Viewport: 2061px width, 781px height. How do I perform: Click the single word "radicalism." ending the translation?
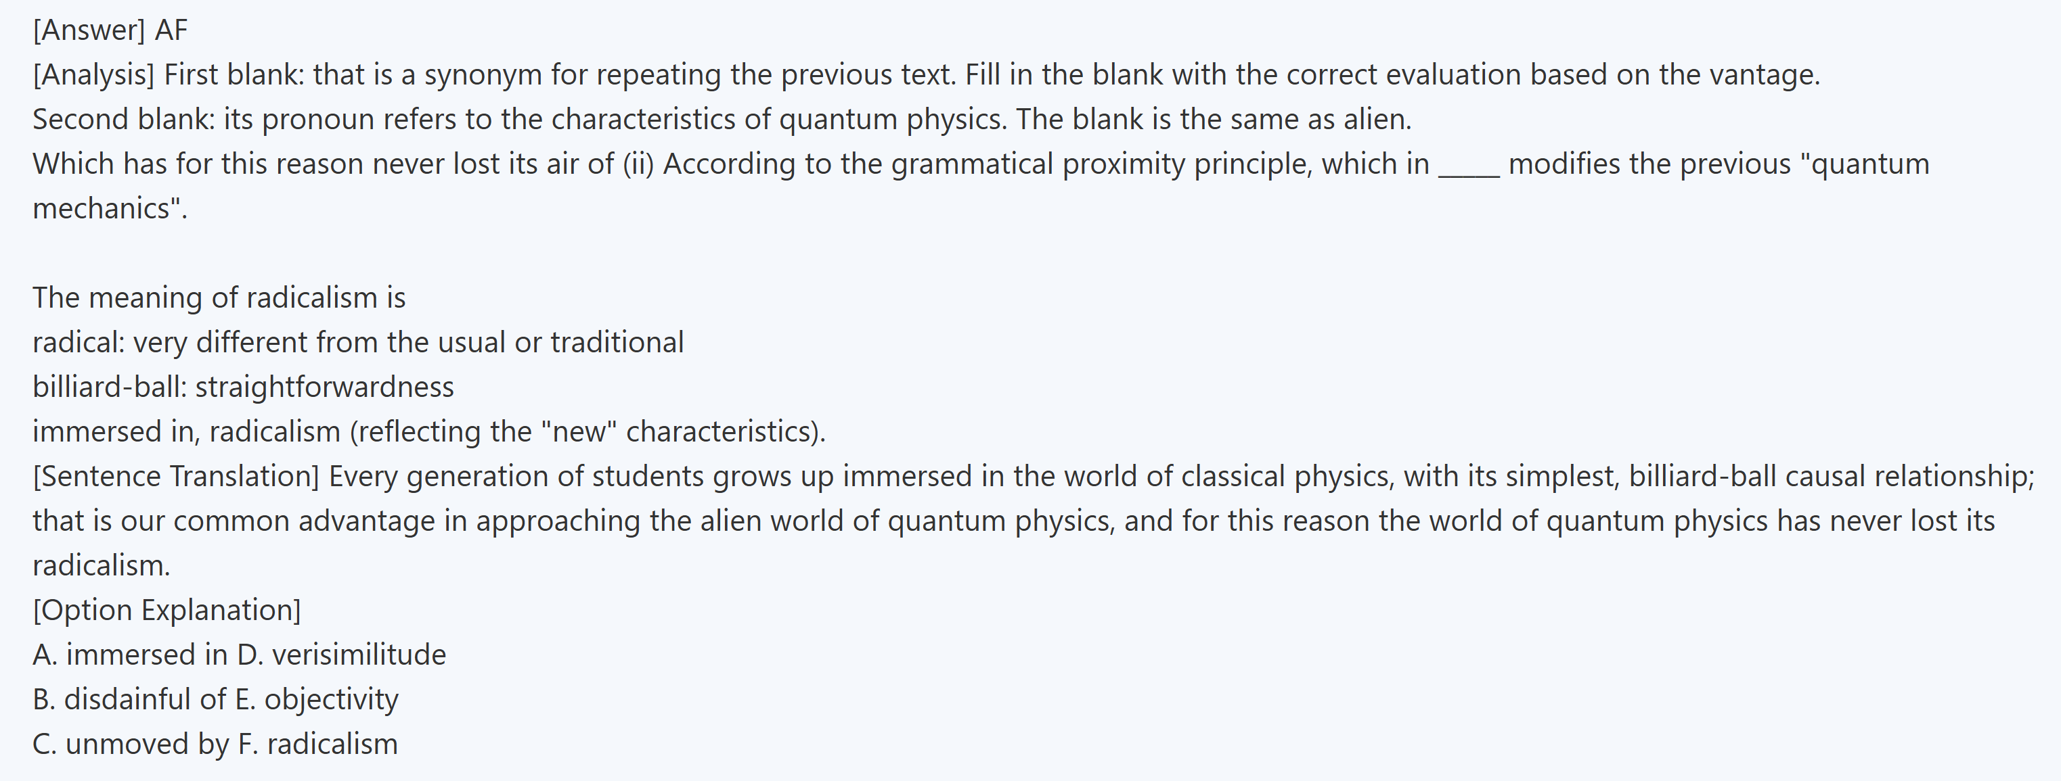pyautogui.click(x=101, y=566)
